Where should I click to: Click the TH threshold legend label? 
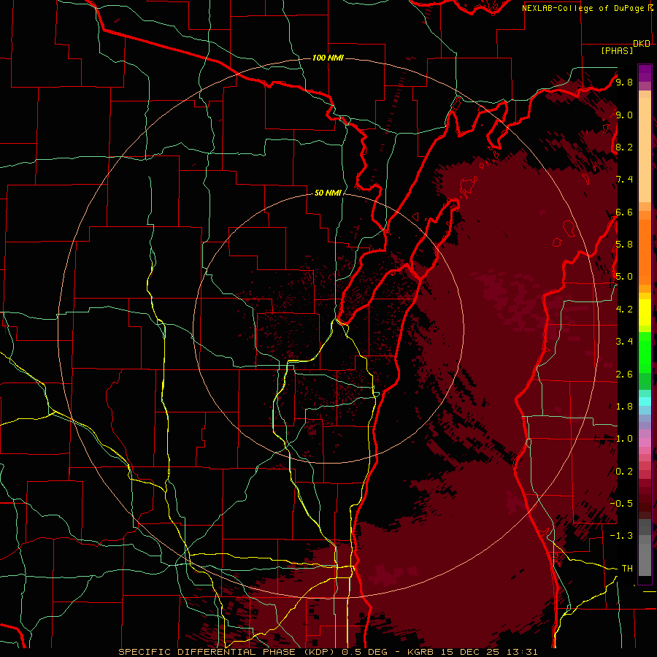tap(627, 568)
